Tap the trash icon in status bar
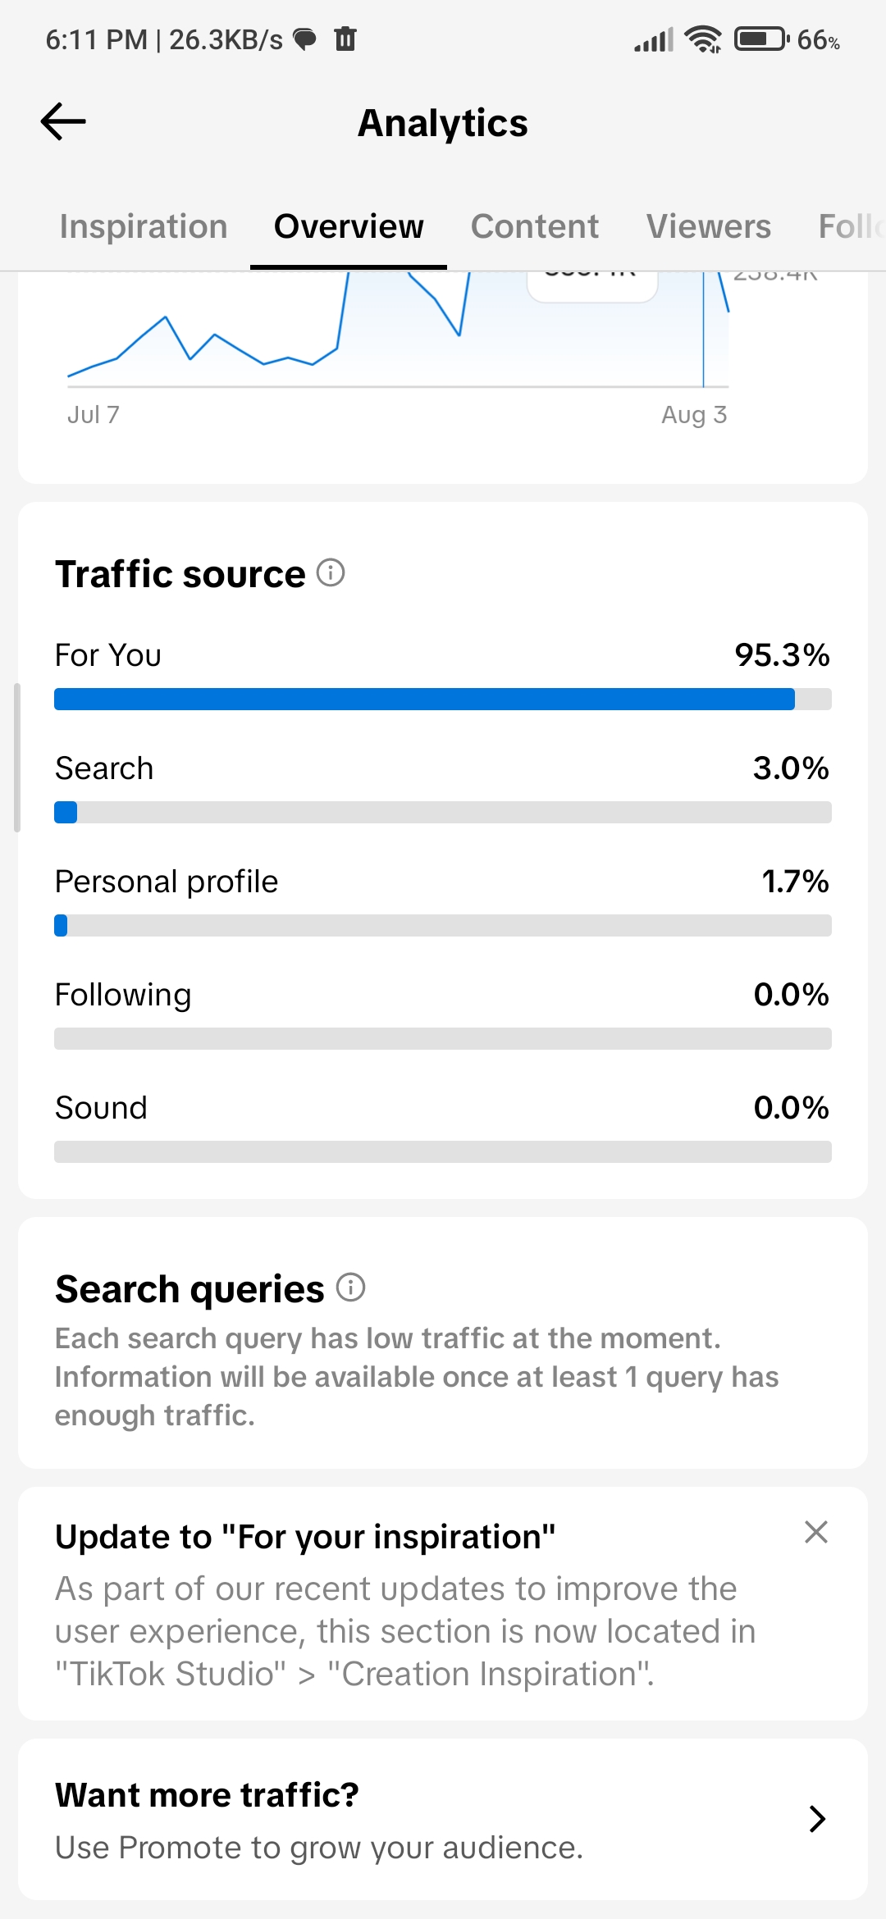The width and height of the screenshot is (886, 1919). pyautogui.click(x=345, y=39)
